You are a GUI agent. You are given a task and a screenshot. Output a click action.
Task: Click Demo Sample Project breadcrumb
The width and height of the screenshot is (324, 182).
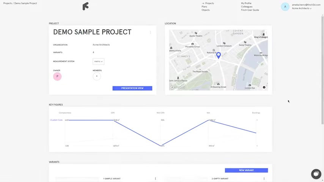26,3
